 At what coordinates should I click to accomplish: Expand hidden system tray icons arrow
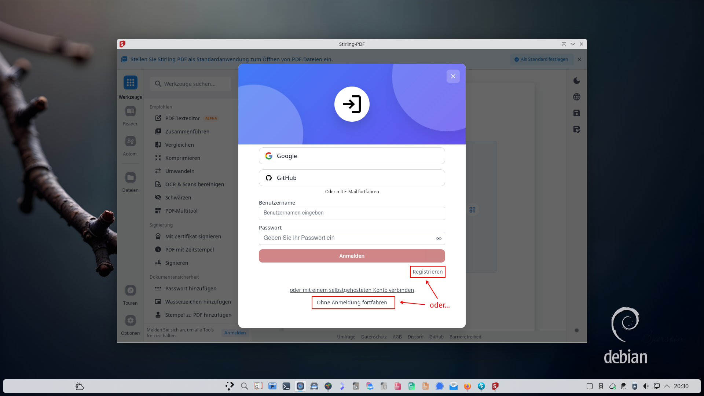pyautogui.click(x=667, y=386)
